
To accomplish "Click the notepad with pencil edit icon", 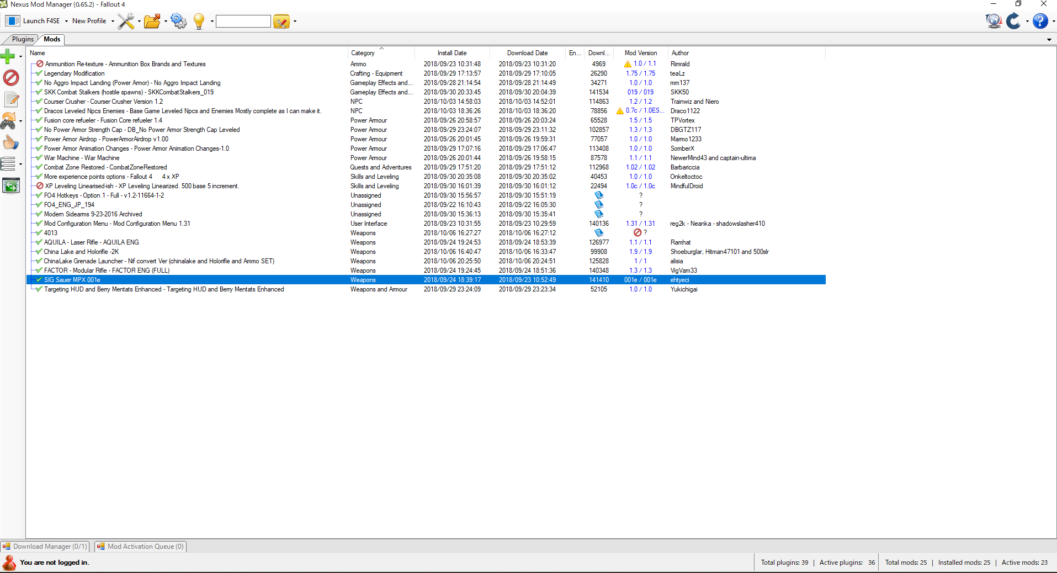I will click(x=11, y=99).
